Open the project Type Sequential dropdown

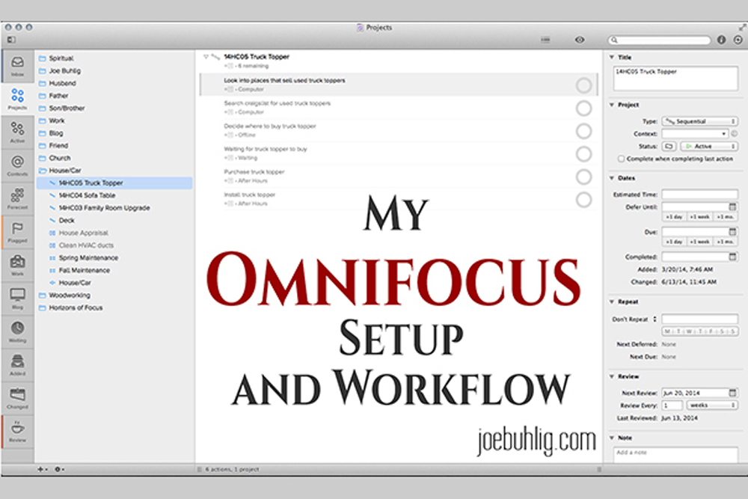[700, 121]
